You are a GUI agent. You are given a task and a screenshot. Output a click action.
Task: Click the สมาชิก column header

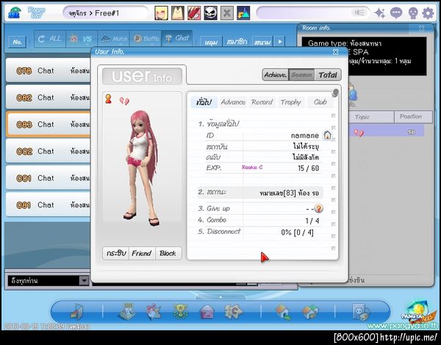pyautogui.click(x=237, y=42)
